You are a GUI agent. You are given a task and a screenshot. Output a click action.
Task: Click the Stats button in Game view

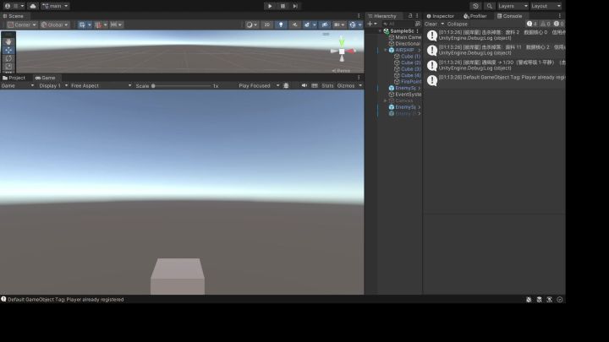click(327, 85)
